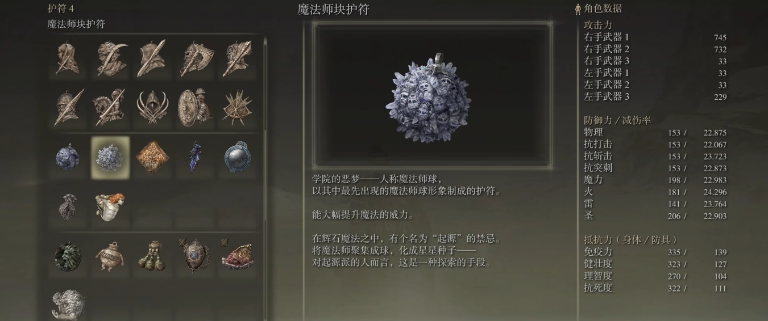Click the highlighted 魔法师块护符 talisman slot
This screenshot has width=768, height=321.
pyautogui.click(x=110, y=157)
